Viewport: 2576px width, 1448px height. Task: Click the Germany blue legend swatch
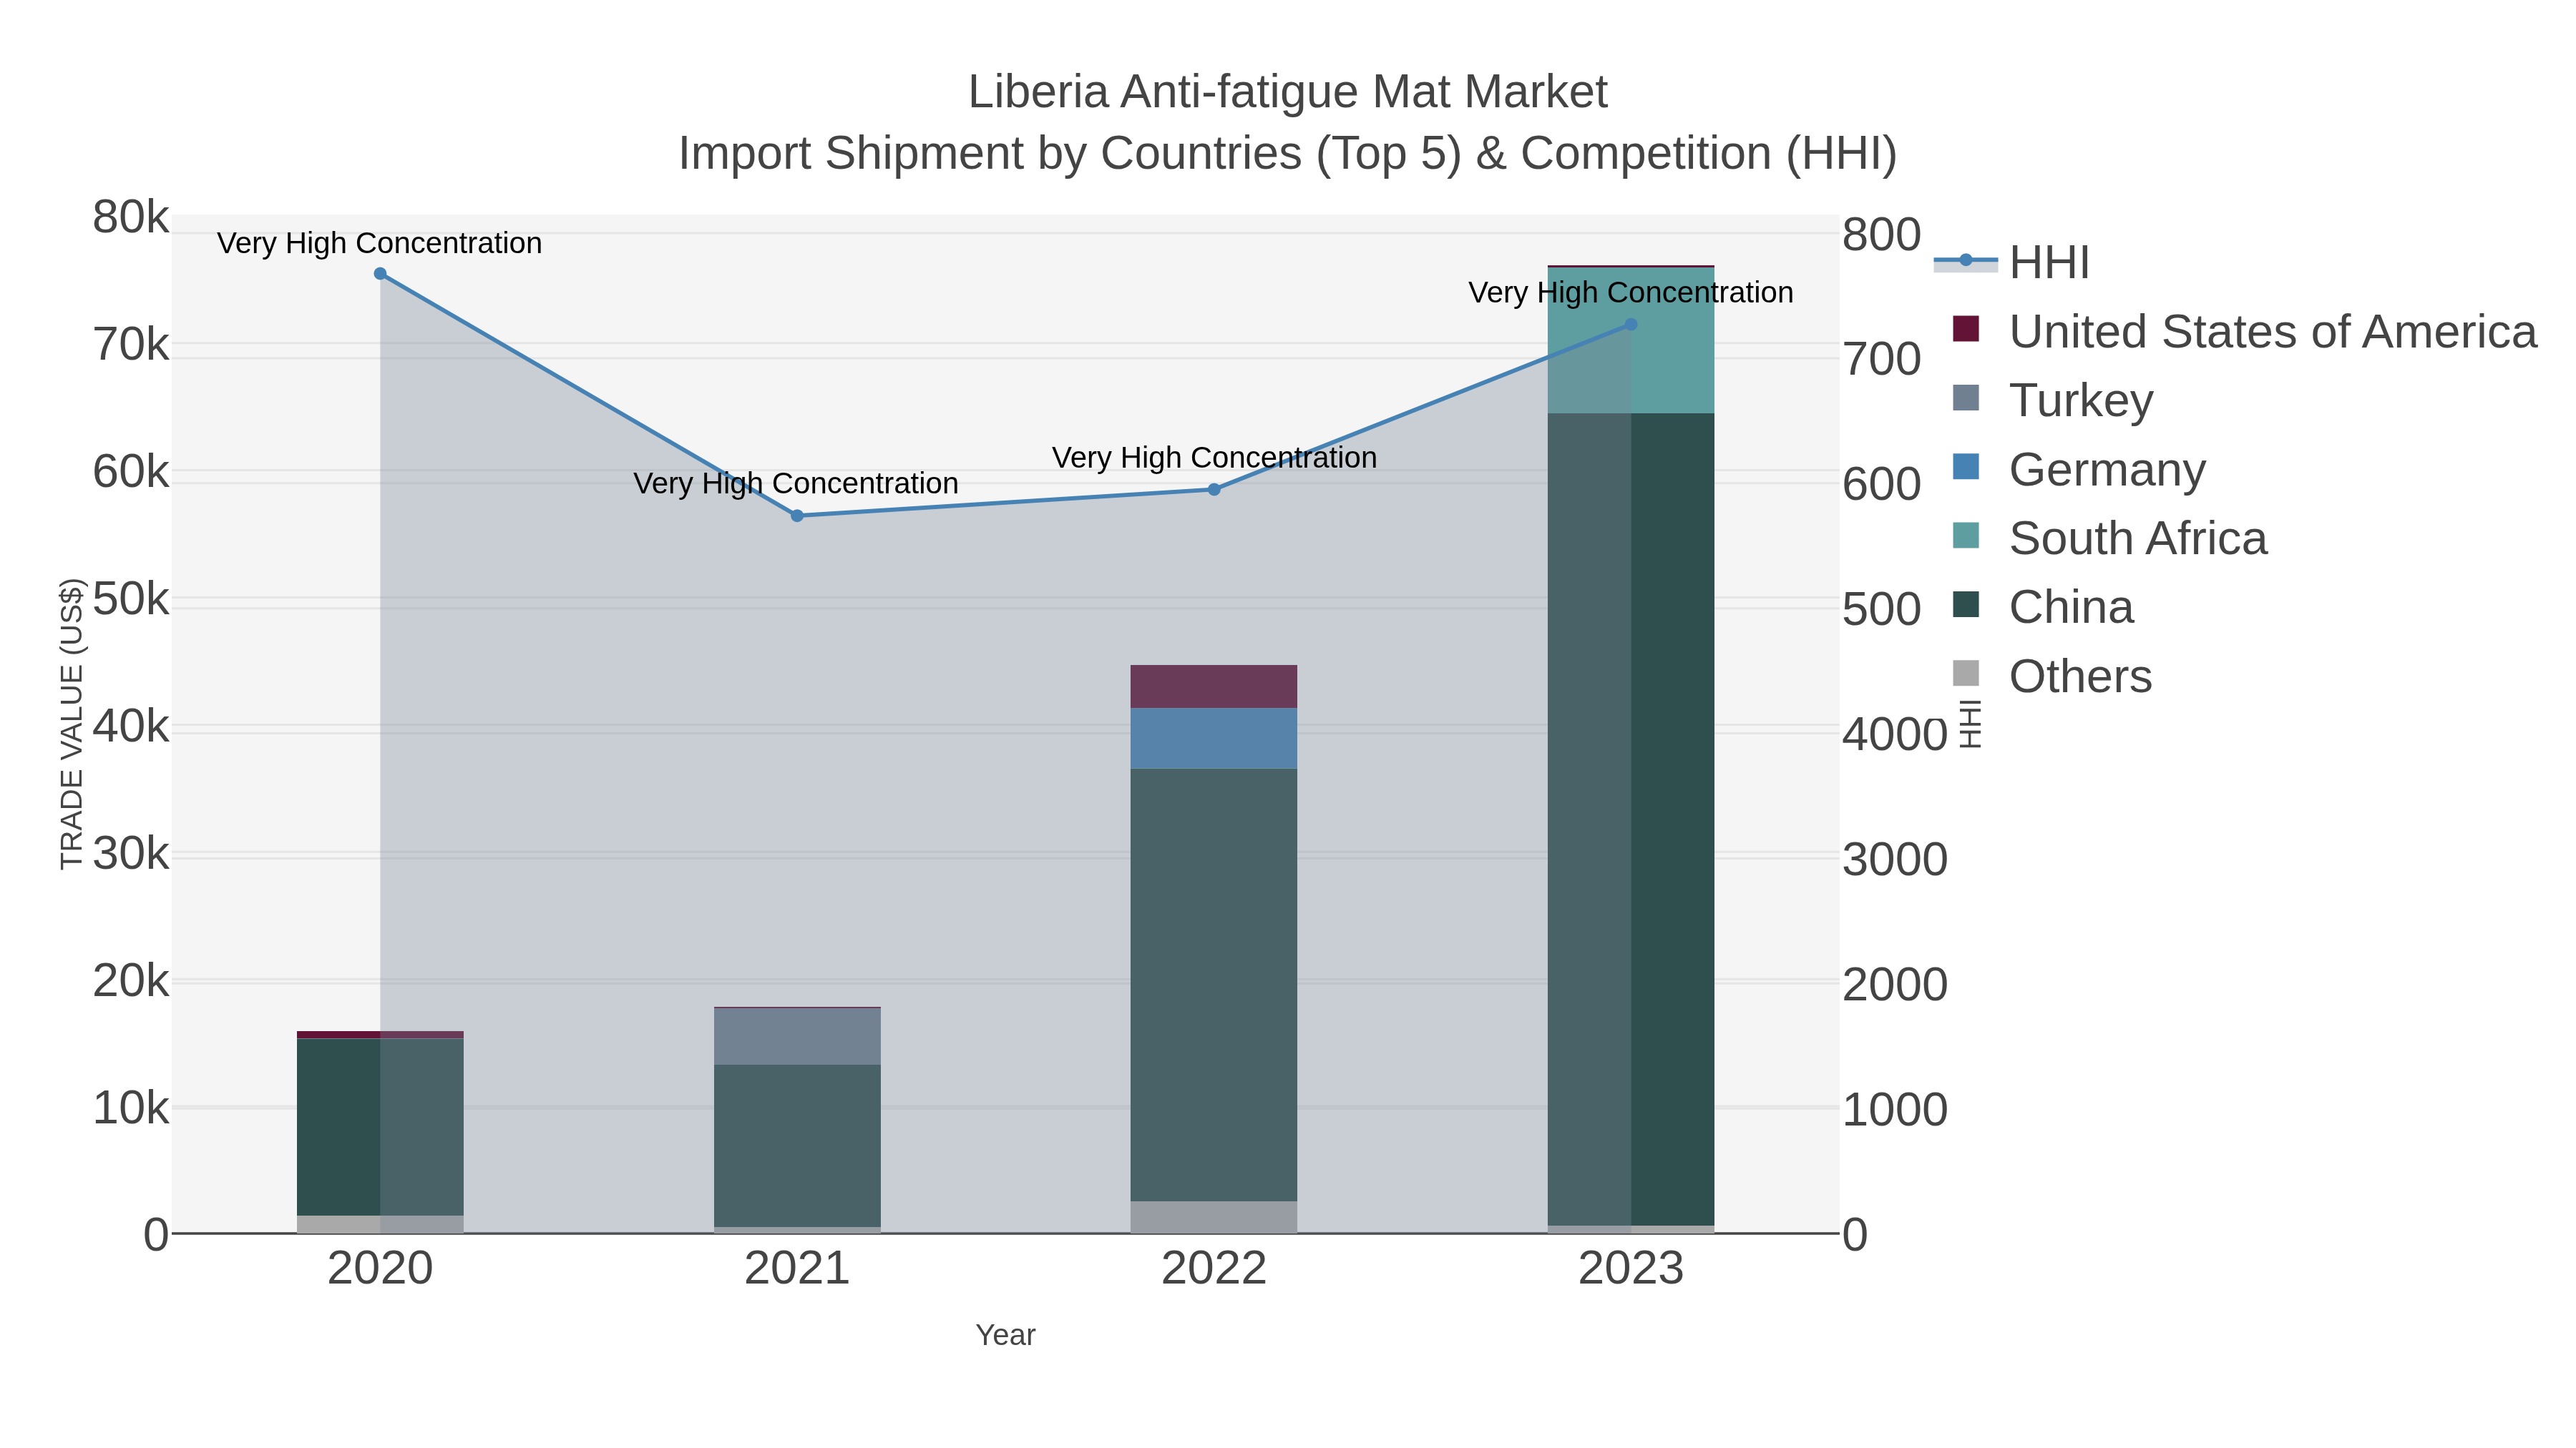[1966, 467]
